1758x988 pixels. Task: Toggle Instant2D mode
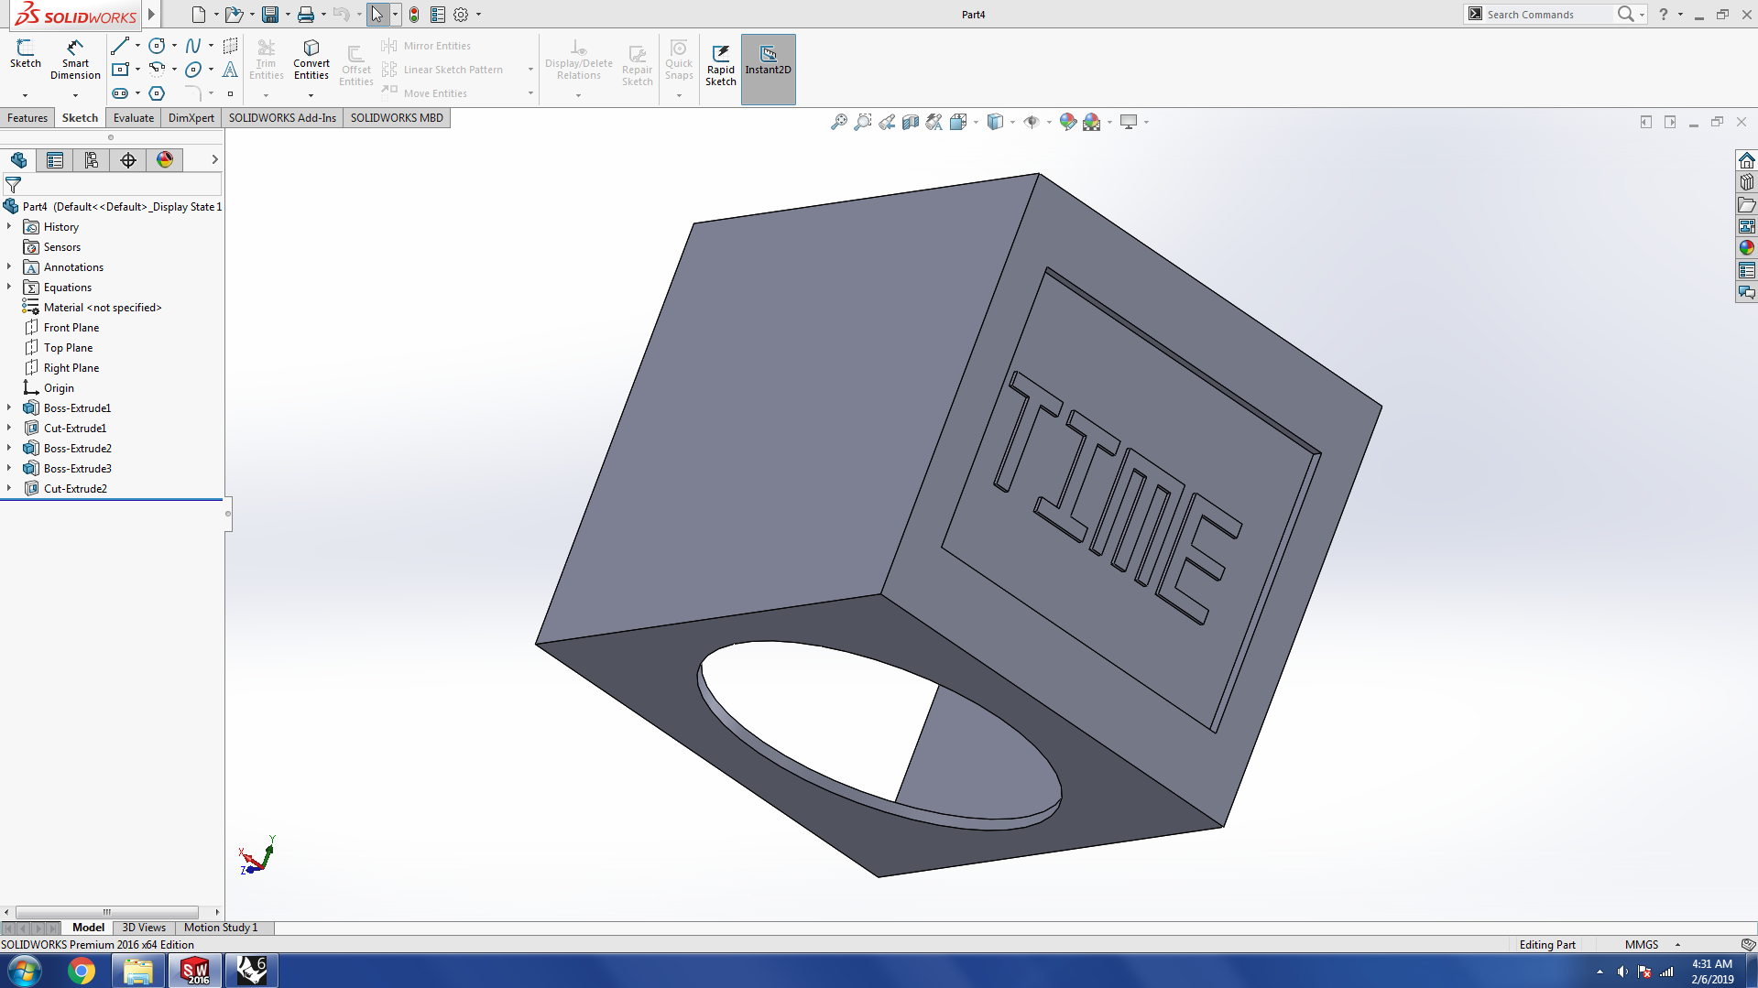coord(768,69)
